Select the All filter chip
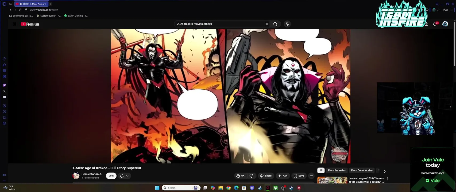456x192 pixels. [321, 170]
